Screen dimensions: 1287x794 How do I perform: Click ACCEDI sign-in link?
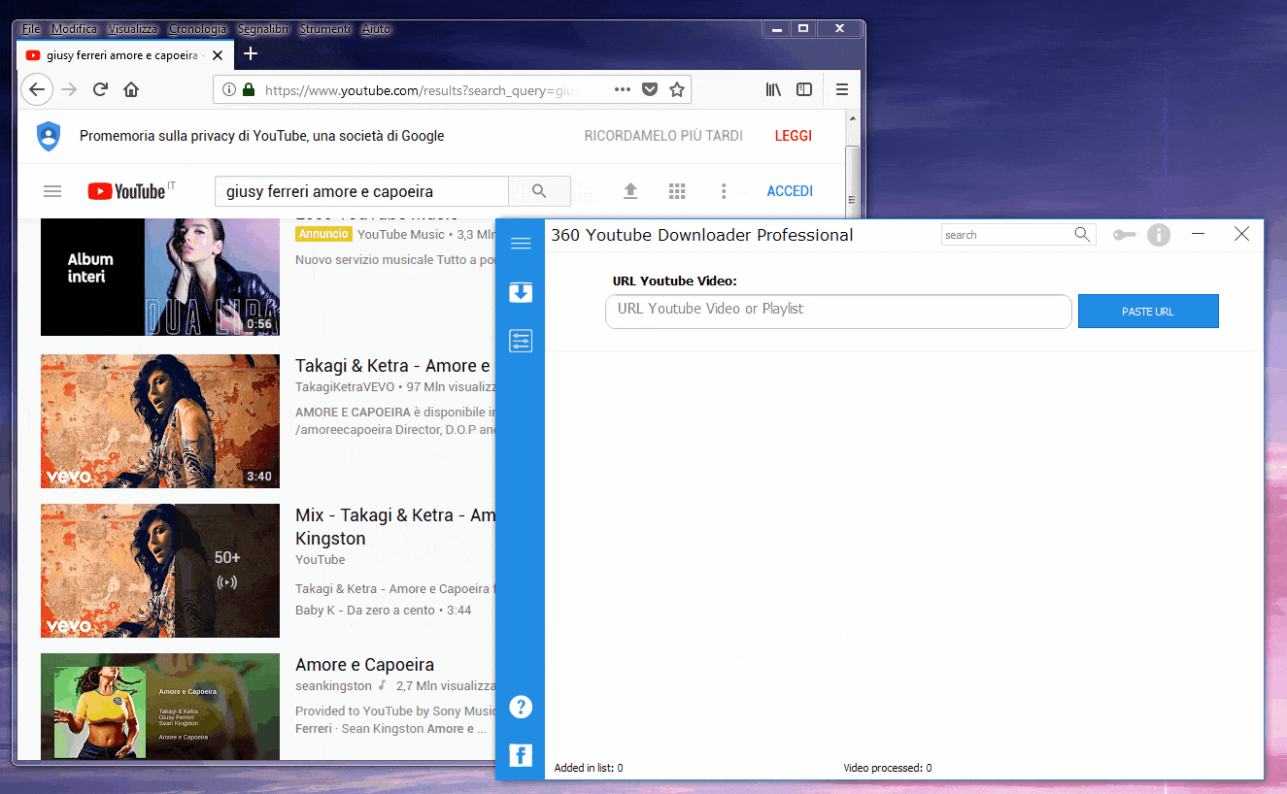(x=790, y=191)
